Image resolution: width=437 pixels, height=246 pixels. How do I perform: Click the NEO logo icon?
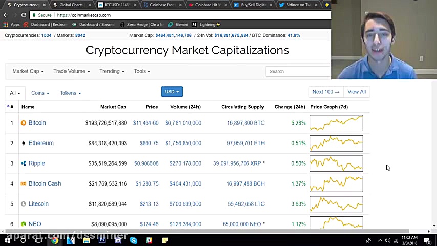pos(24,224)
